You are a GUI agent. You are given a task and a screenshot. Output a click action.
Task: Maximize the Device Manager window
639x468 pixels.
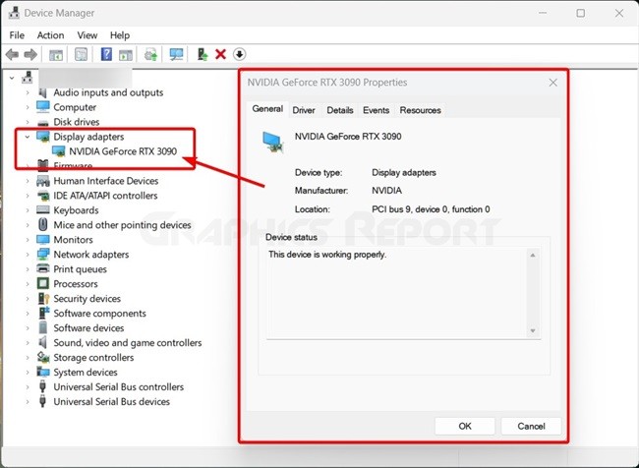[x=581, y=13]
